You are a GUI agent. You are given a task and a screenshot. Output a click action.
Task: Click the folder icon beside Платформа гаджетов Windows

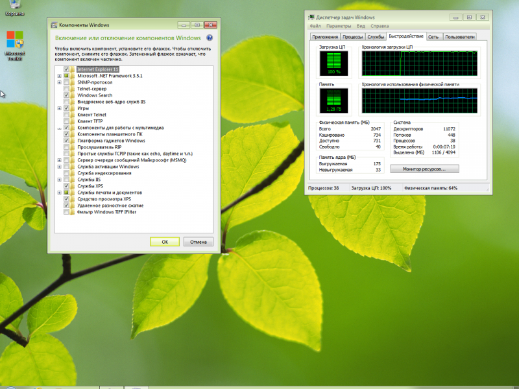point(72,141)
